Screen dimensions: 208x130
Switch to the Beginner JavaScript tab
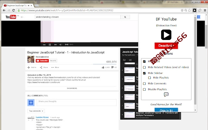(17, 6)
